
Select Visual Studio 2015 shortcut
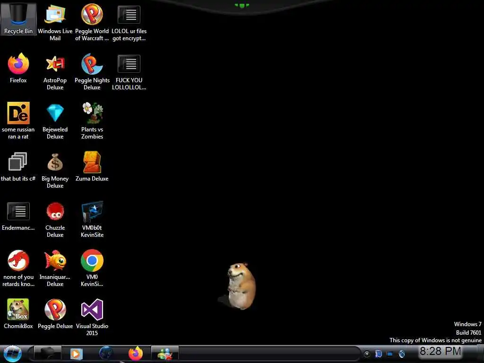[92, 317]
